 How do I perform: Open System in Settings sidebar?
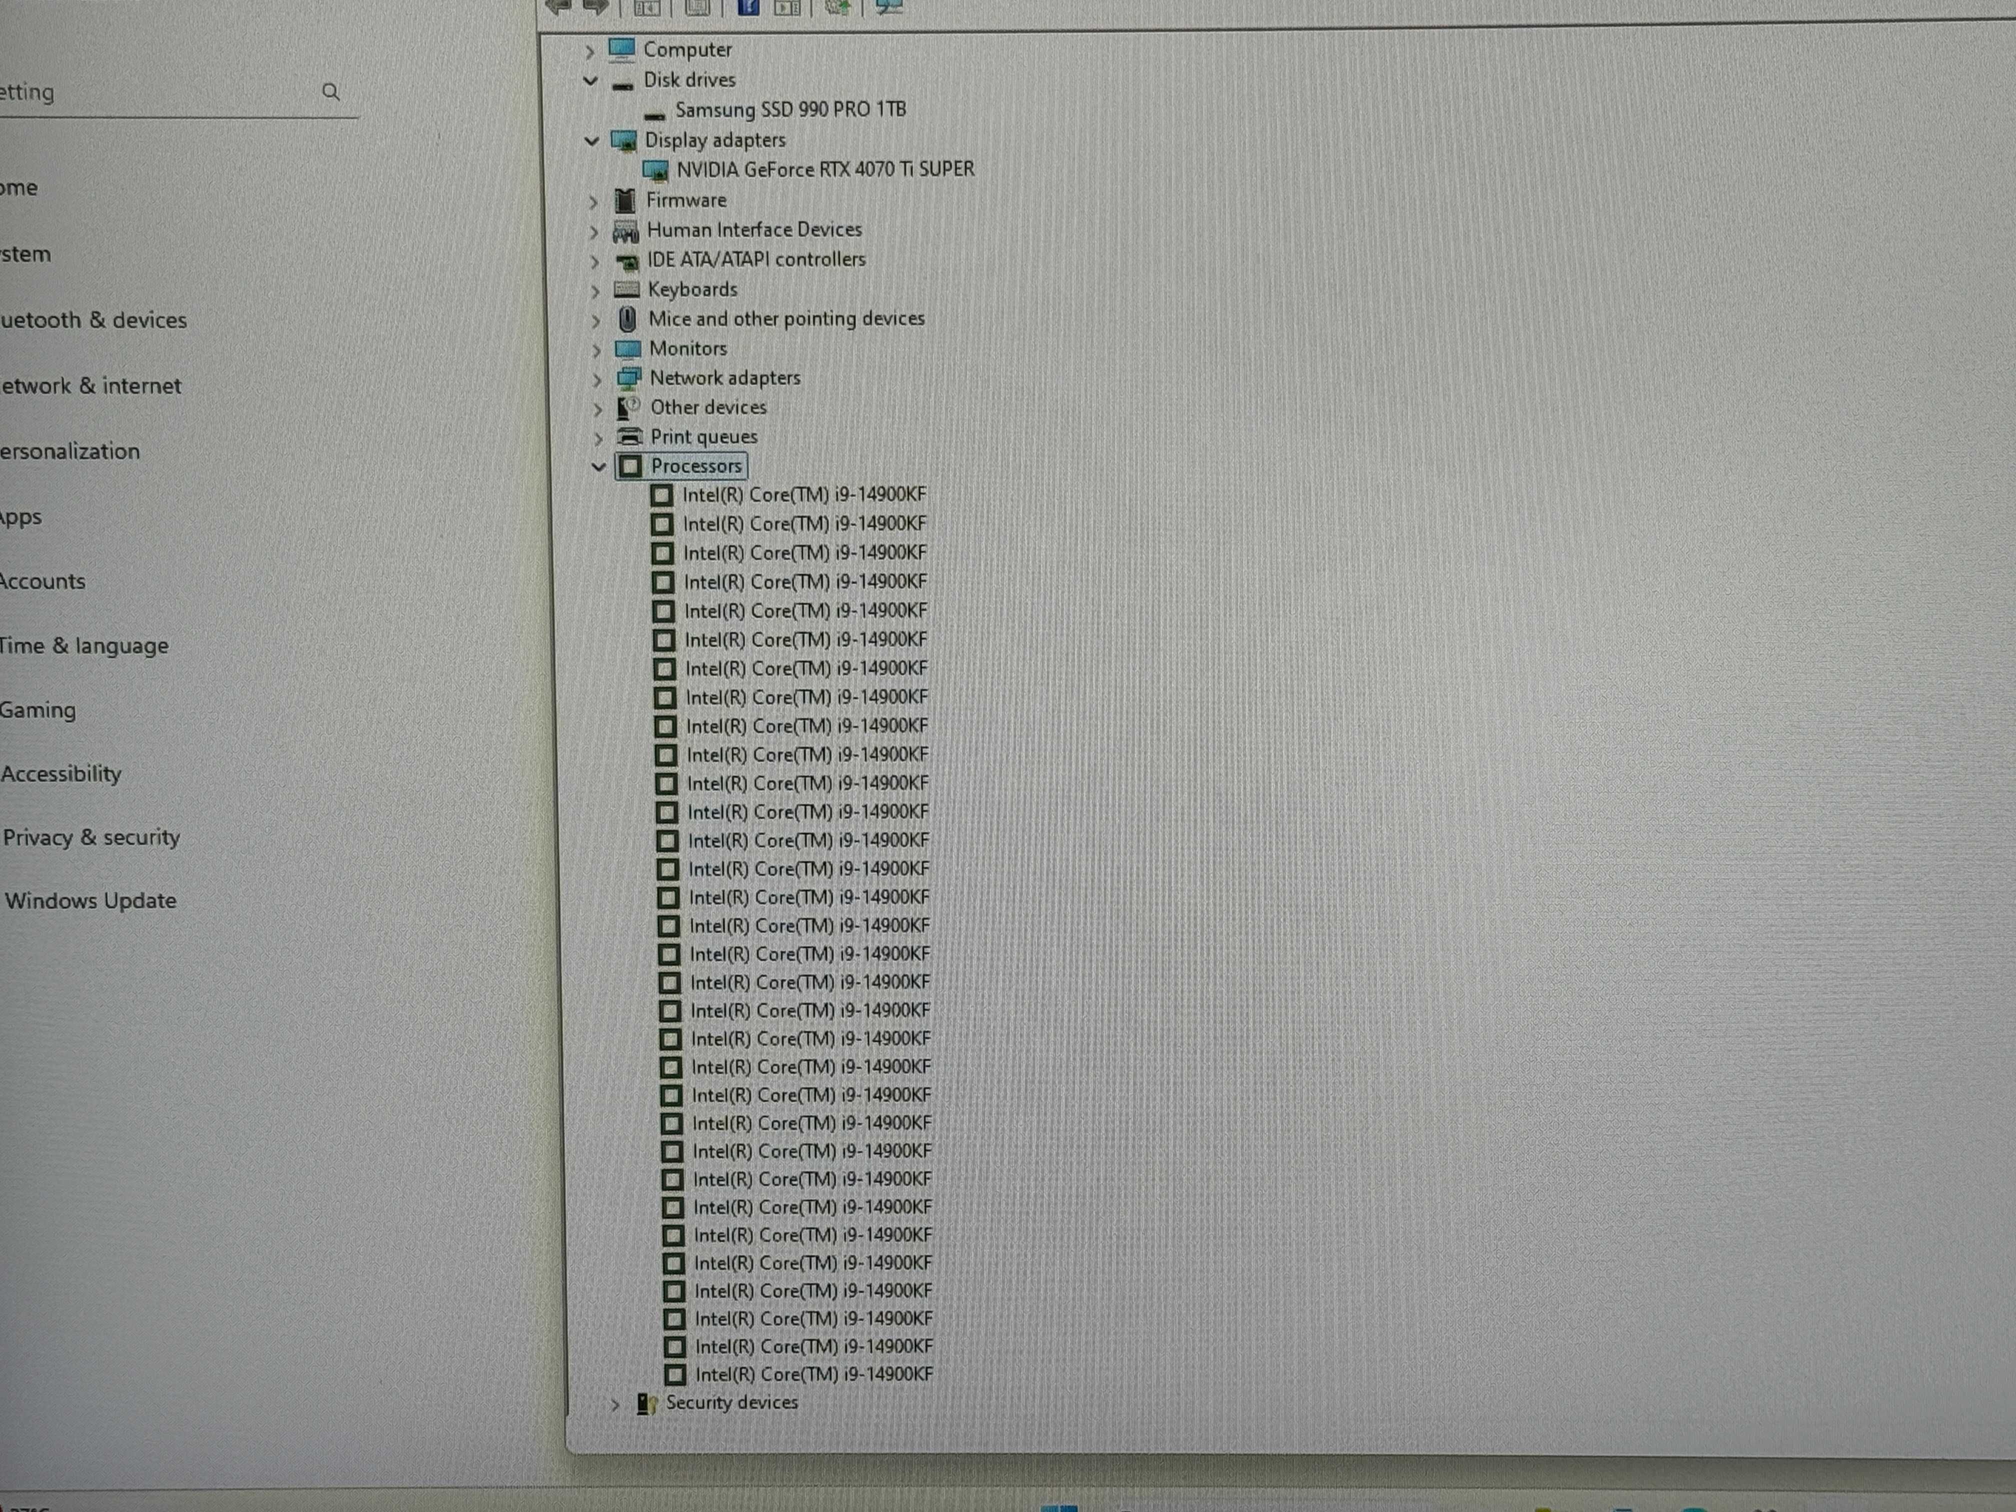25,254
